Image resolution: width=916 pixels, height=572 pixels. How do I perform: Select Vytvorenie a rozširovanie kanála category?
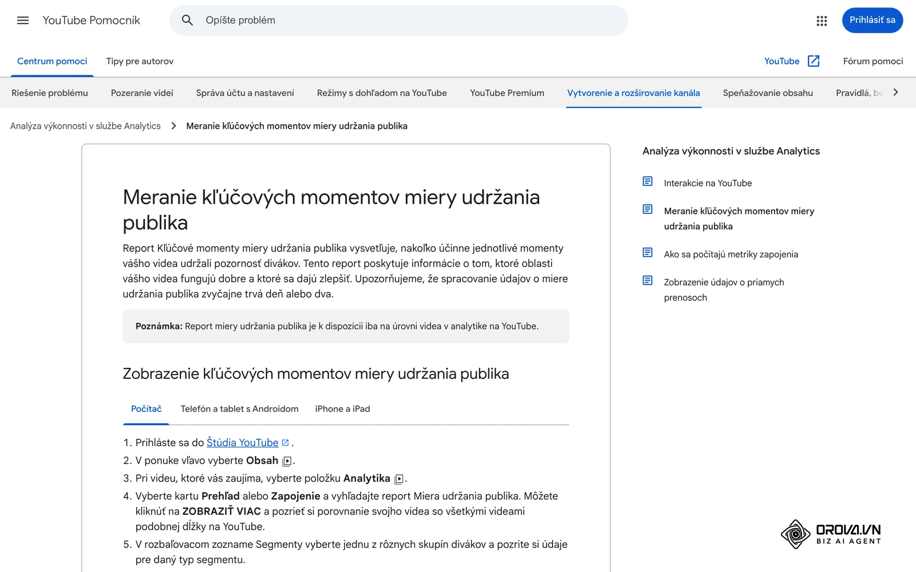(x=634, y=93)
